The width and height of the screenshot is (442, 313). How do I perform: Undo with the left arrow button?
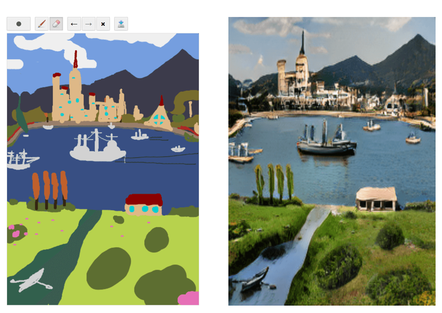tap(75, 24)
